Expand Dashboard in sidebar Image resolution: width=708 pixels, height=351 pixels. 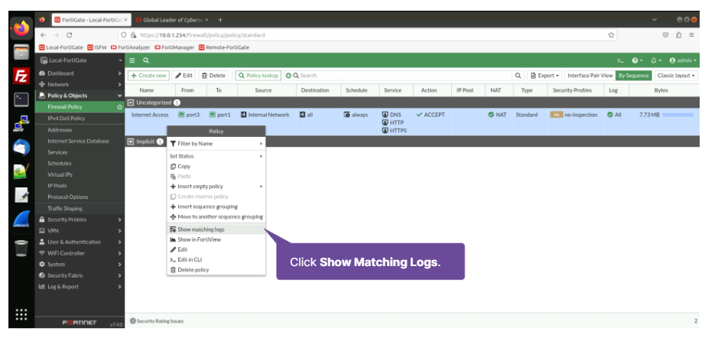[x=80, y=73]
